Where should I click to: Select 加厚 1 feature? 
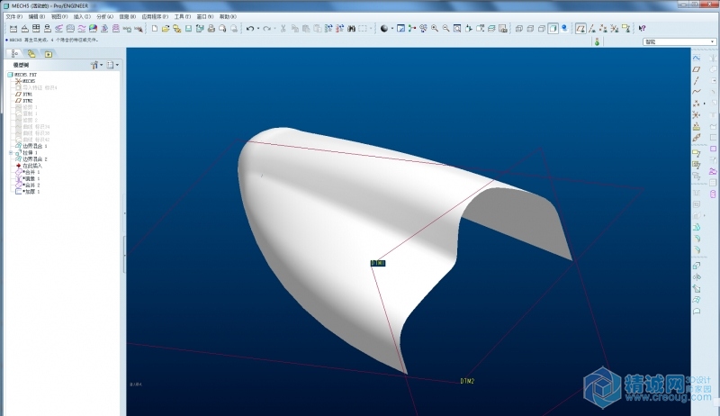(28, 192)
